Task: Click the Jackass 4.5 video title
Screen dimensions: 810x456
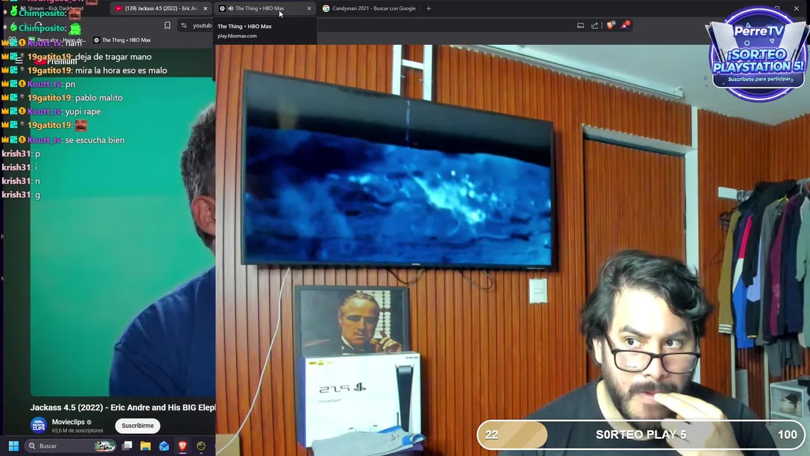Action: tap(123, 407)
